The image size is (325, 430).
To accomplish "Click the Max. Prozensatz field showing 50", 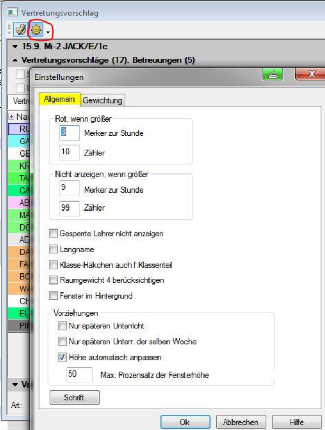I will click(79, 375).
